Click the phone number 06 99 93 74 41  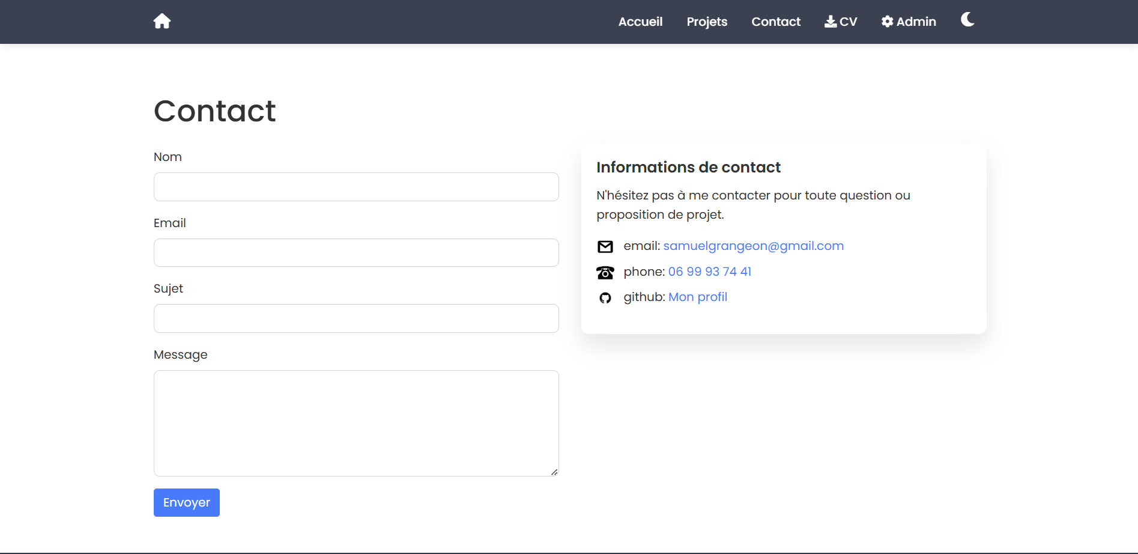pos(709,272)
